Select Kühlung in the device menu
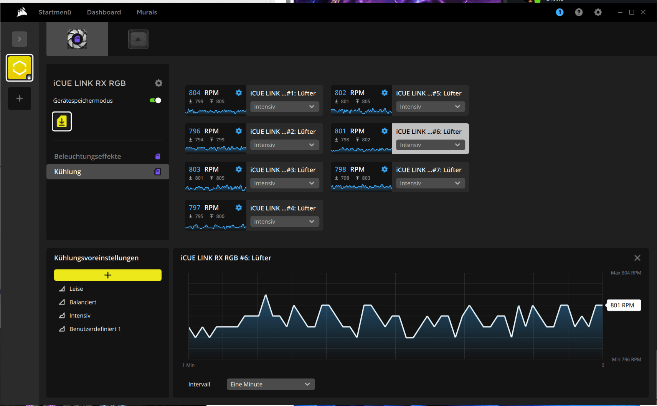 (108, 172)
